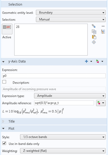Uncheck Use in-band data only
Viewport: 108px width, 155px height.
[x=4, y=143]
